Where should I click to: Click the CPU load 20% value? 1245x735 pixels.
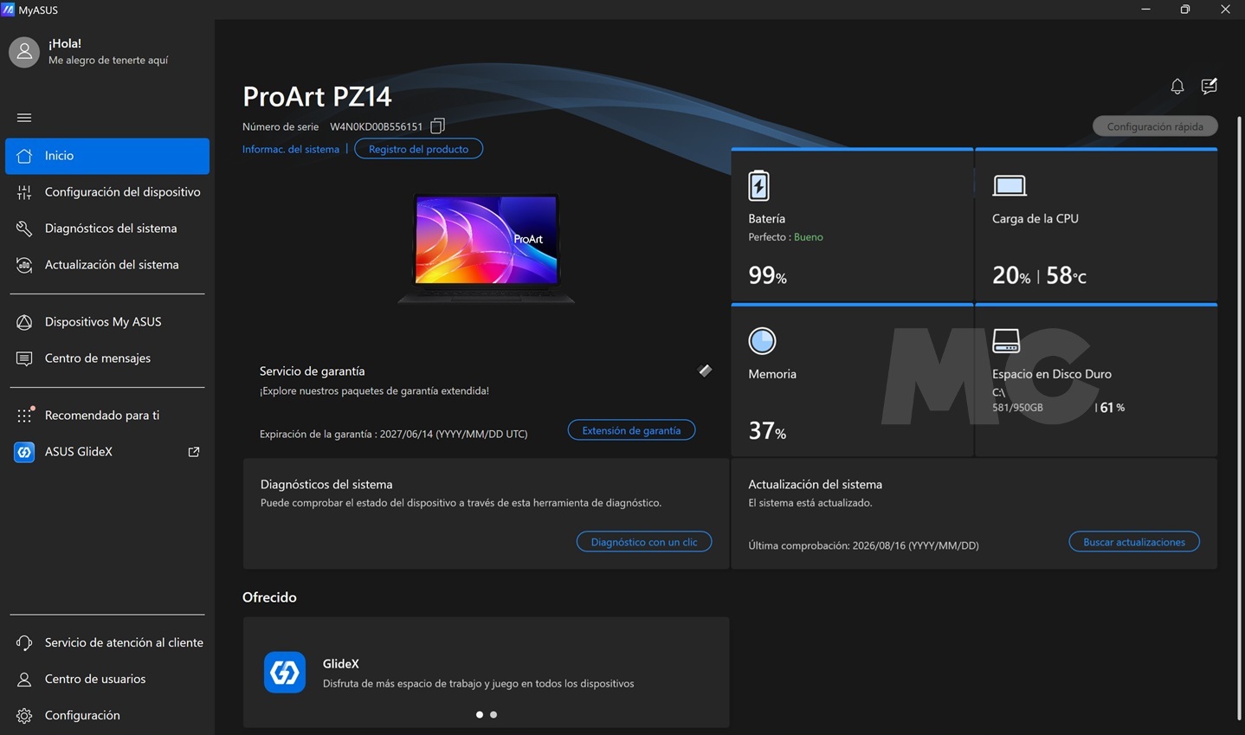coord(1011,275)
